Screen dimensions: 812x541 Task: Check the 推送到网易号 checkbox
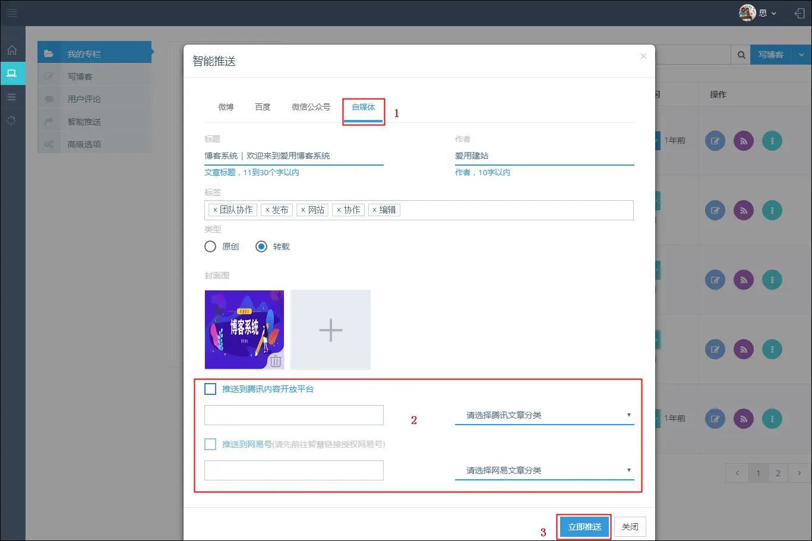[x=210, y=444]
